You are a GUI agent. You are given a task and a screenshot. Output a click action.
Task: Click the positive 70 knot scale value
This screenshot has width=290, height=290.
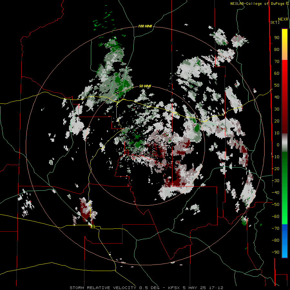click(277, 62)
